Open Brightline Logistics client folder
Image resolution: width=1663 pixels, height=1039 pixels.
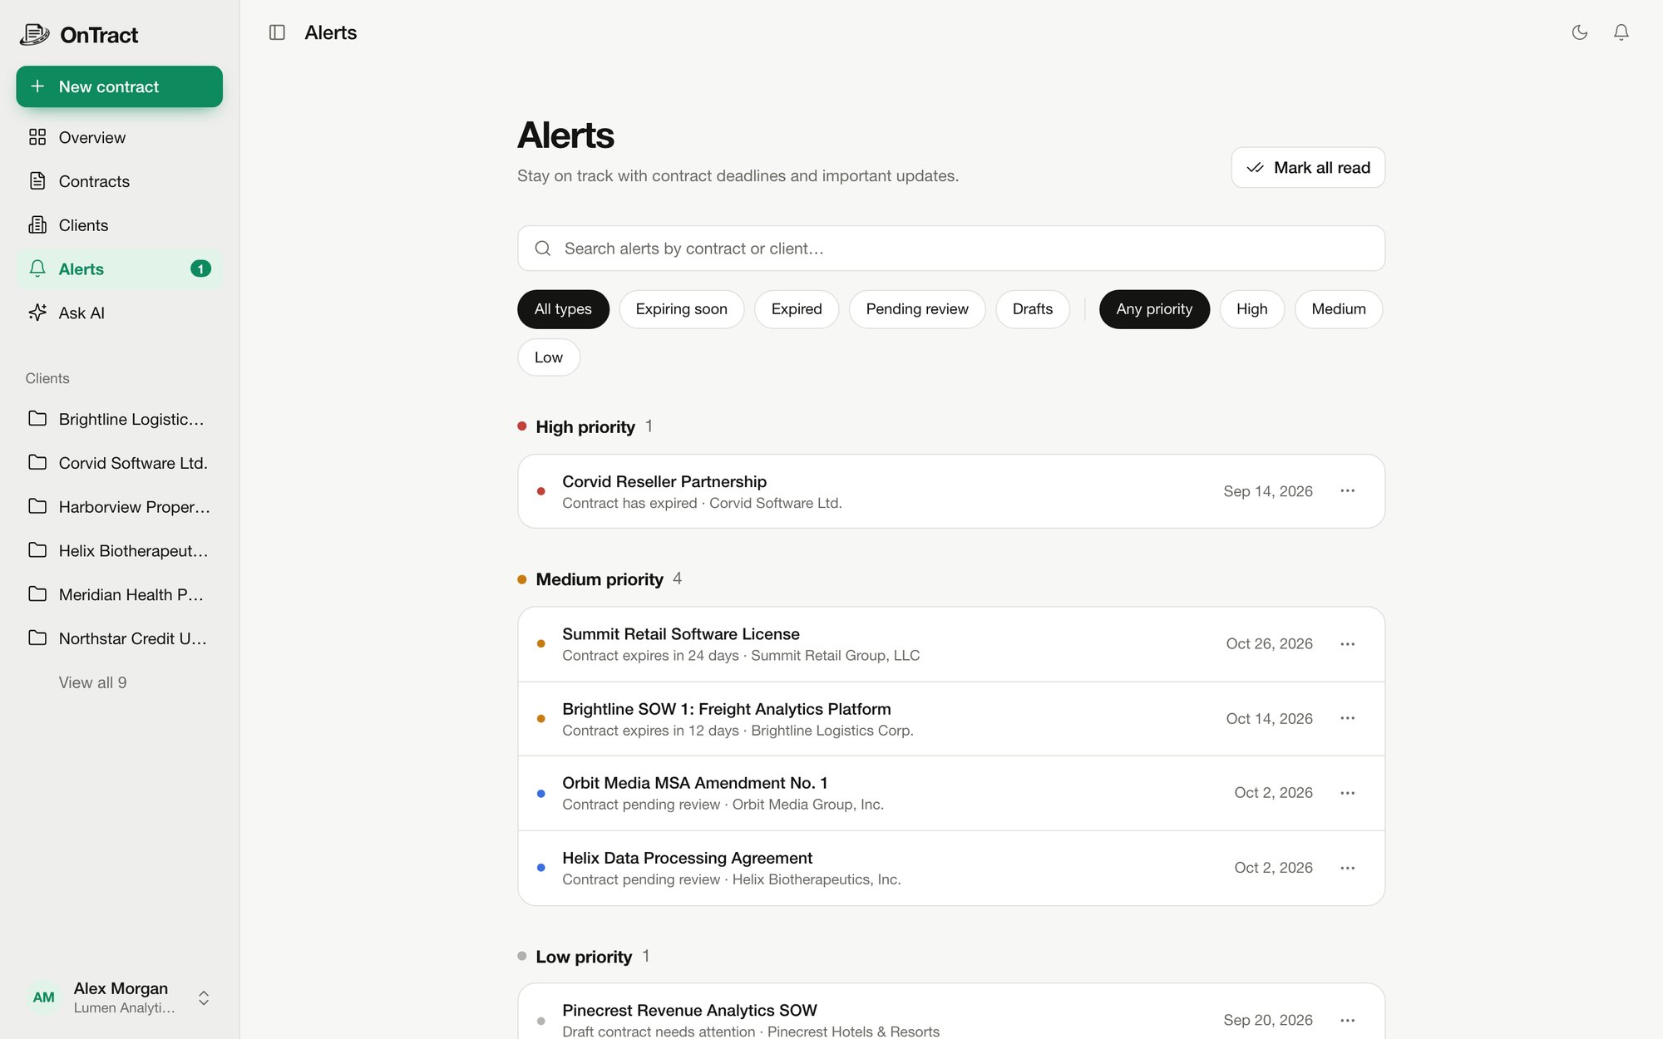tap(119, 419)
